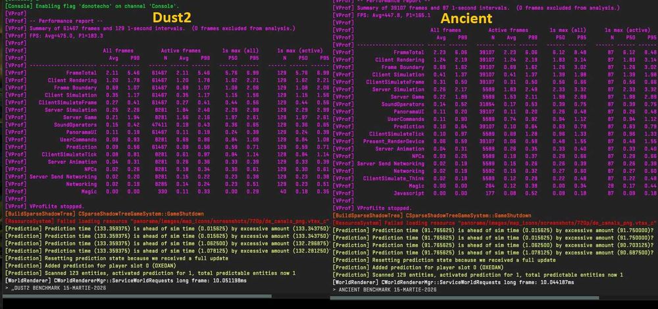Select 'Summary of 39107 frames' line

tap(476, 8)
